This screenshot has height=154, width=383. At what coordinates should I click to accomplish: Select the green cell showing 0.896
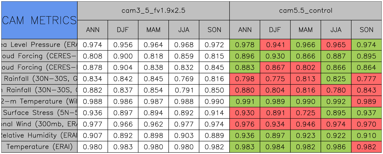pyautogui.click(x=245, y=56)
